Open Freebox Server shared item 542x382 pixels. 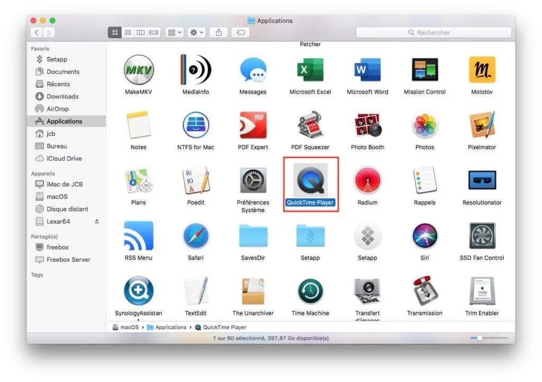click(x=66, y=260)
